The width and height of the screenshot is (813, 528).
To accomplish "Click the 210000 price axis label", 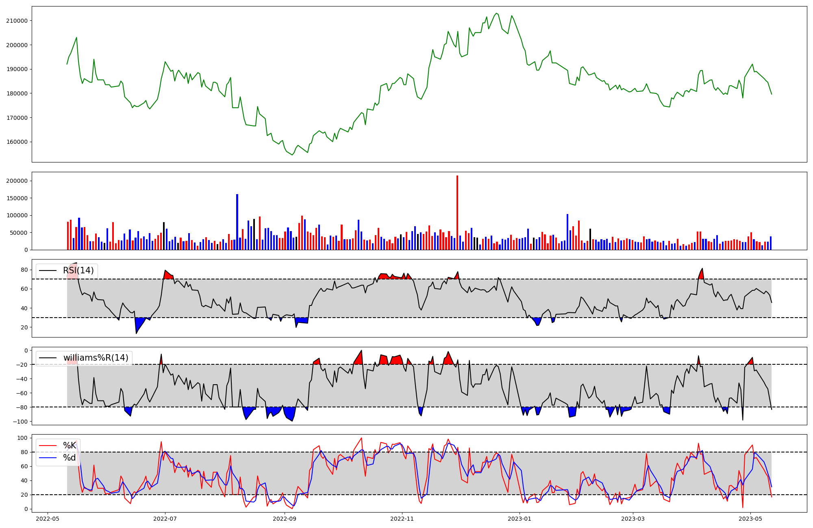I will click(17, 21).
